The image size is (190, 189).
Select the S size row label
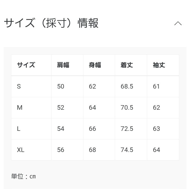19,86
